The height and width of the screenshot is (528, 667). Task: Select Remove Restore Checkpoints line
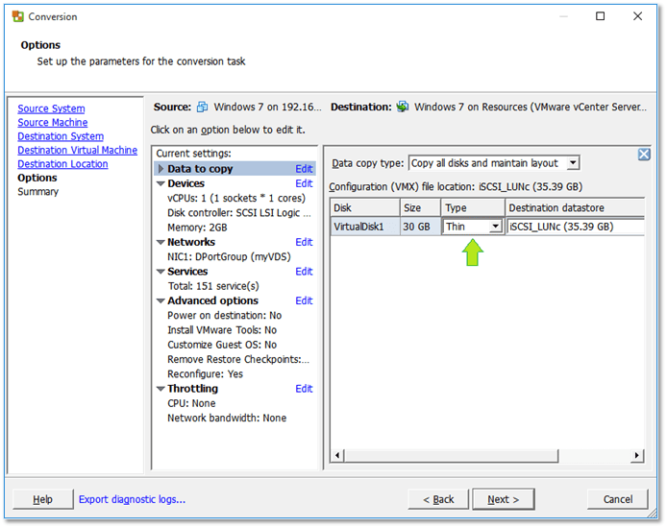pyautogui.click(x=238, y=360)
